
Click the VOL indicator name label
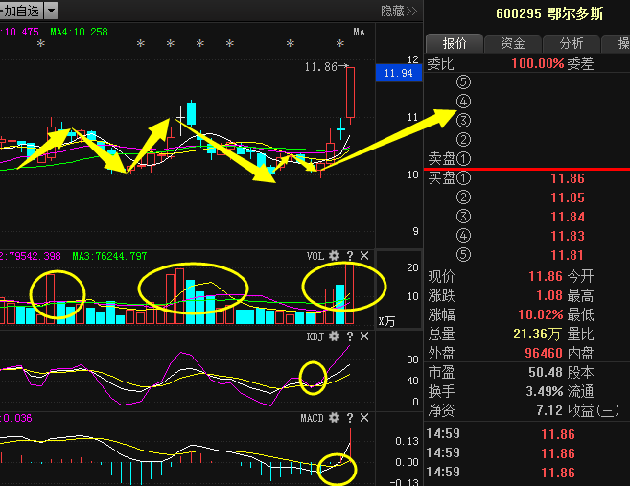click(x=315, y=256)
